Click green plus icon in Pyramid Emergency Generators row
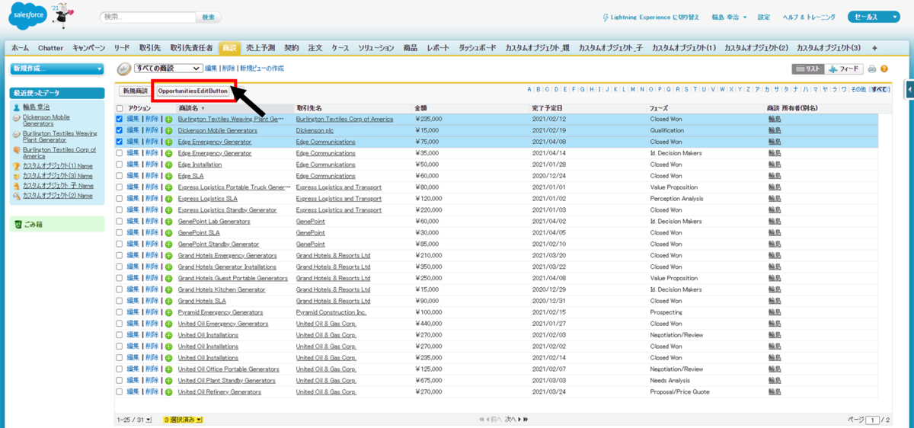Screen dimensions: 914x428 pos(169,312)
